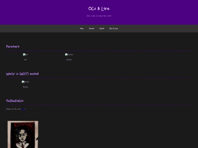Click the World is (NOT) ending heading
The width and height of the screenshot is (198, 148).
pos(22,74)
